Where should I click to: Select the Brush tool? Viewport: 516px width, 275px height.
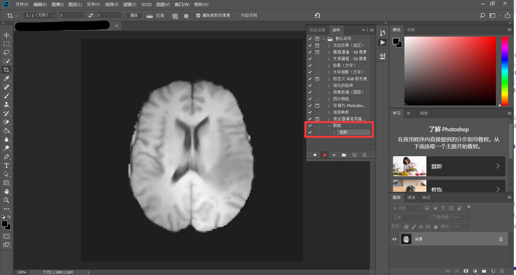6,96
